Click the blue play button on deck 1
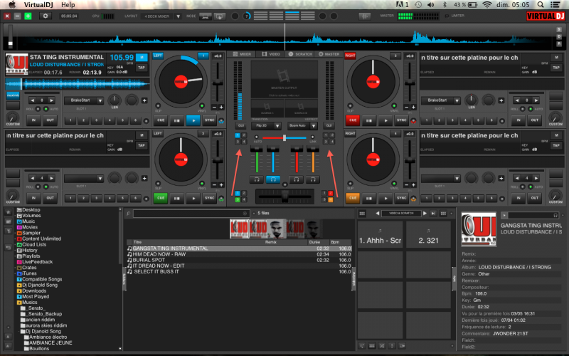 pyautogui.click(x=193, y=120)
